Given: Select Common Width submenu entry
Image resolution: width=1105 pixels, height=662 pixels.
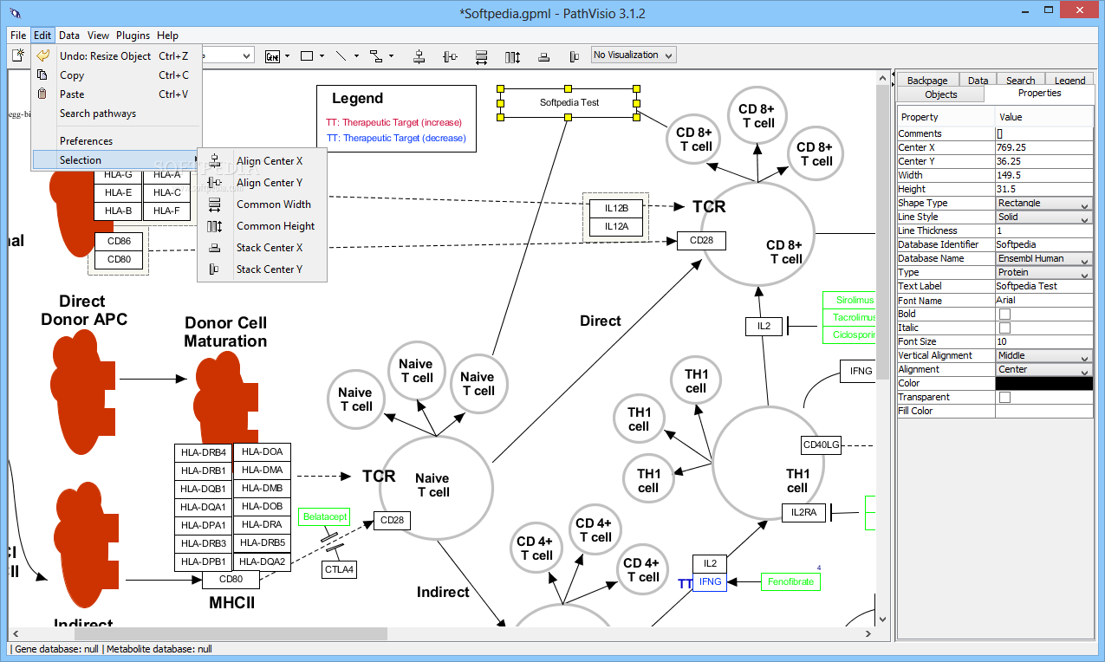Looking at the screenshot, I should (x=263, y=204).
